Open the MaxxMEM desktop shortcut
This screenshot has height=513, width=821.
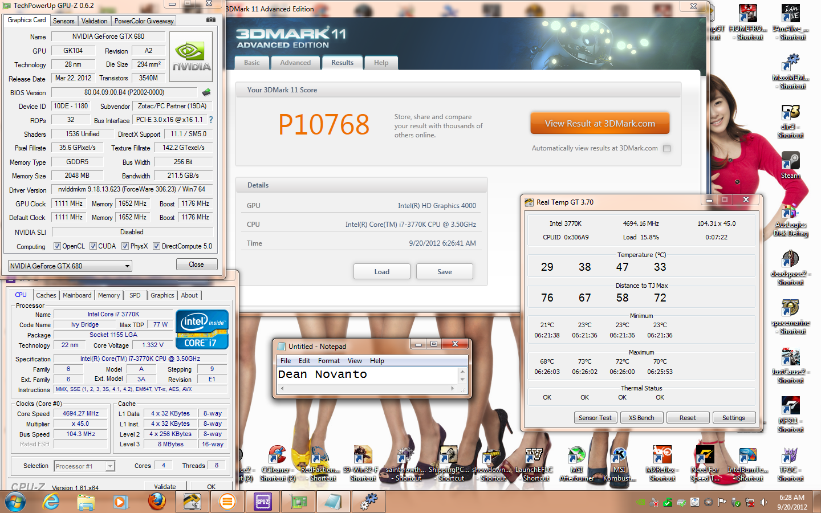(x=790, y=71)
